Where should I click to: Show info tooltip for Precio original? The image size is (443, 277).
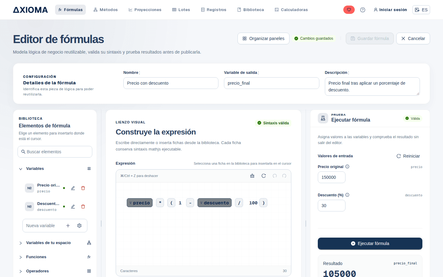pos(347,167)
